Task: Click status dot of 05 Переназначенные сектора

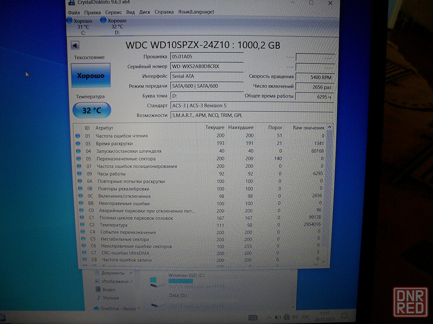Action: (79, 159)
